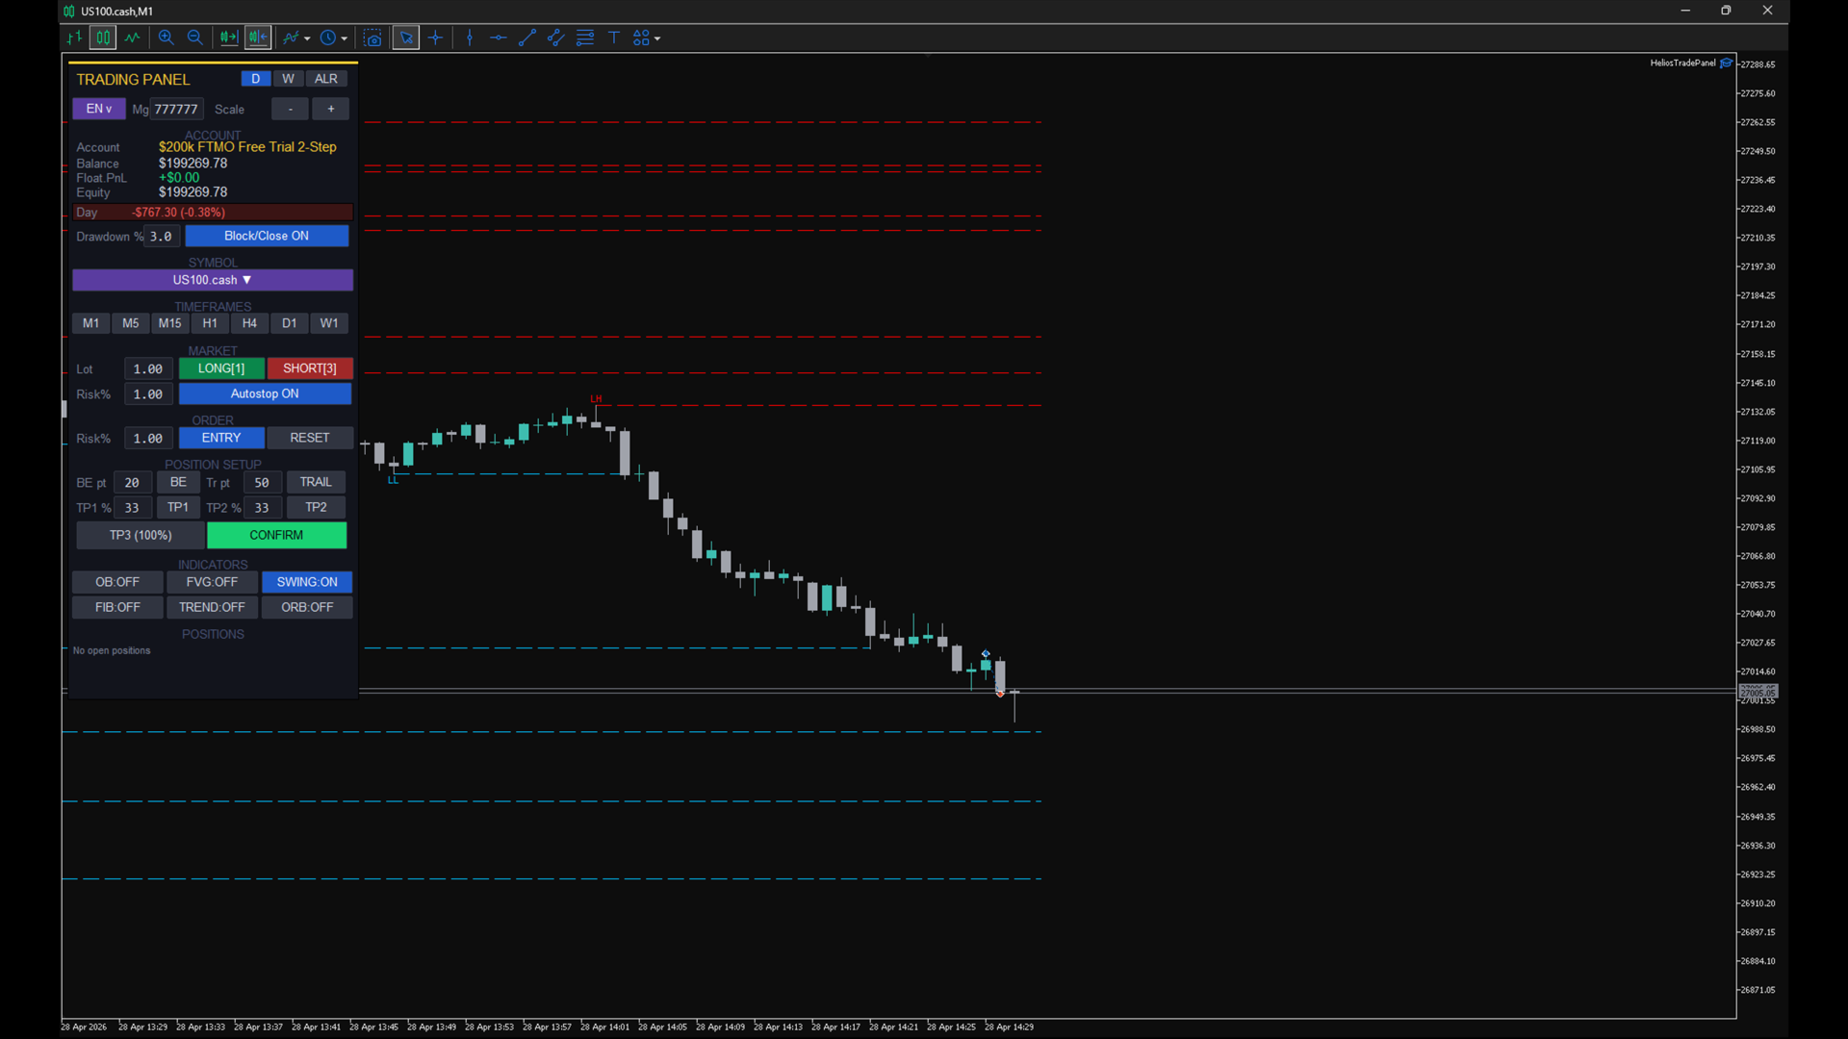Toggle the SWING:ON indicator

point(307,582)
